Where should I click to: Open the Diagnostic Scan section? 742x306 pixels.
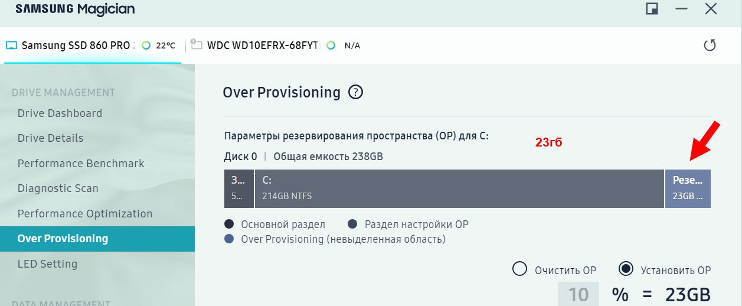58,188
